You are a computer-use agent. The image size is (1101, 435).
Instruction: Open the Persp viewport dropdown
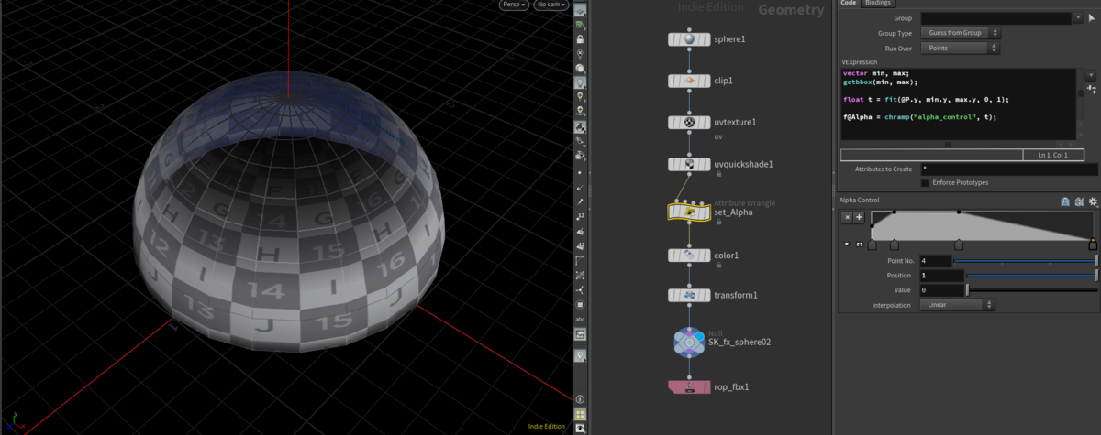514,5
